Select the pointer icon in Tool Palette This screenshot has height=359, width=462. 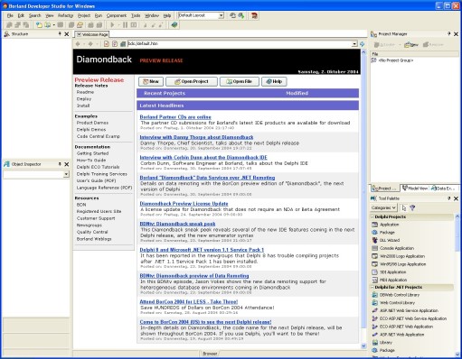[404, 207]
